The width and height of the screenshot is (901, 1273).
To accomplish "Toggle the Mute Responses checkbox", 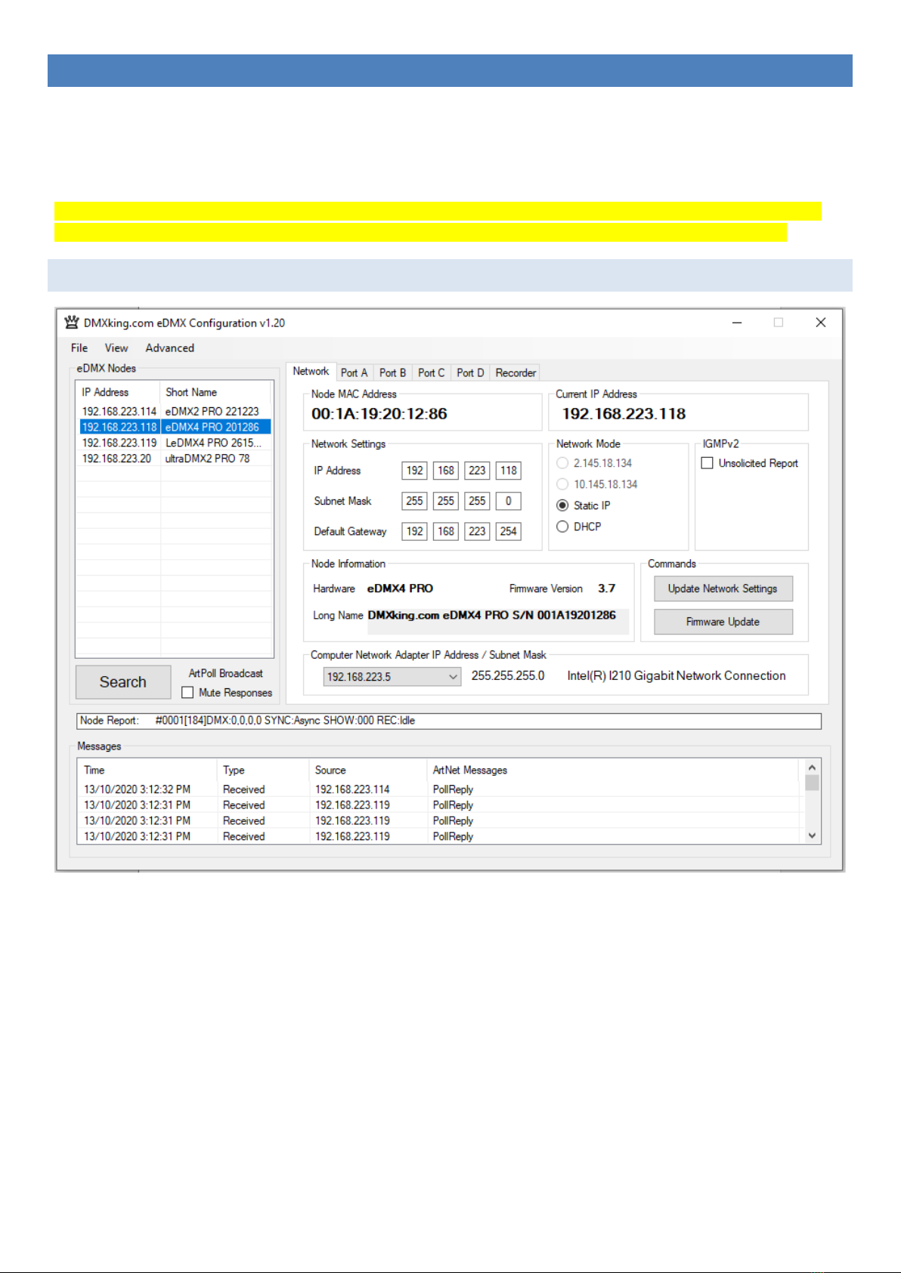I will [x=188, y=693].
